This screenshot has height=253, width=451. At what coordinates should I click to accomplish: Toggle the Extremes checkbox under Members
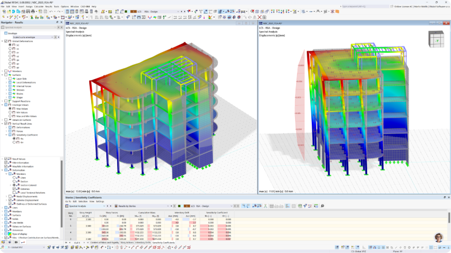pos(14,189)
